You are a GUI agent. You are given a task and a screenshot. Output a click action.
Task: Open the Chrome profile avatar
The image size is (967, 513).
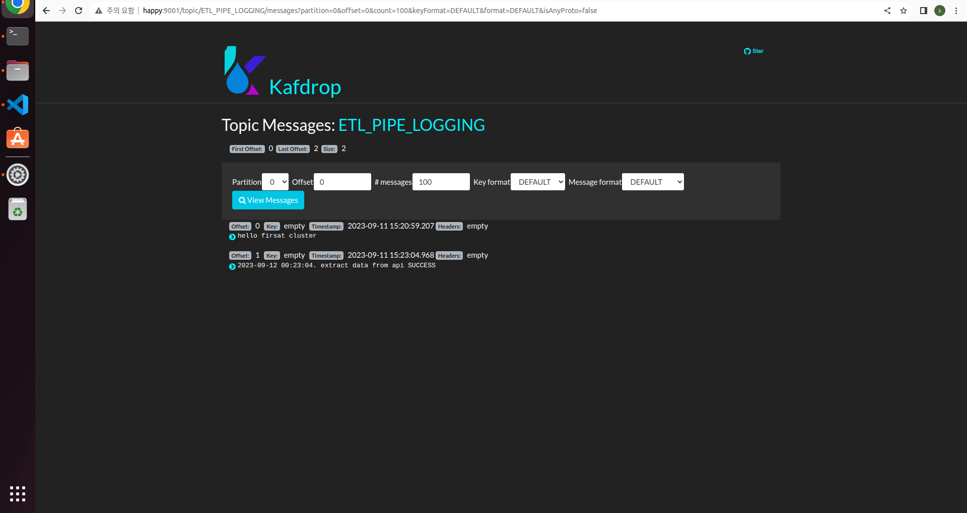(x=940, y=10)
